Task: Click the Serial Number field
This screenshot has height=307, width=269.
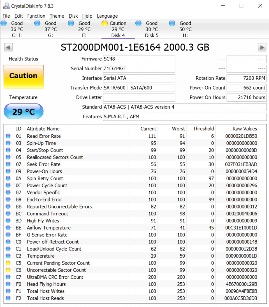Action: [x=139, y=69]
